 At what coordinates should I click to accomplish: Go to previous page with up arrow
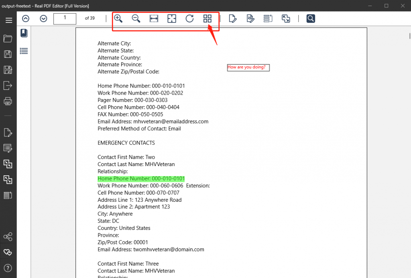[26, 18]
